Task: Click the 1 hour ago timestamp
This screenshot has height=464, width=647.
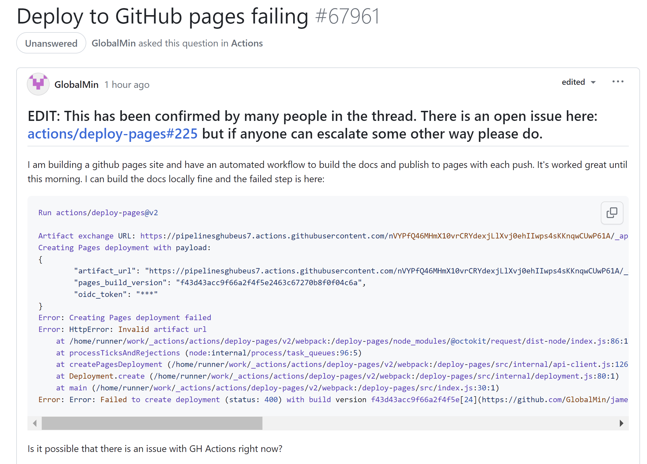Action: pyautogui.click(x=127, y=85)
